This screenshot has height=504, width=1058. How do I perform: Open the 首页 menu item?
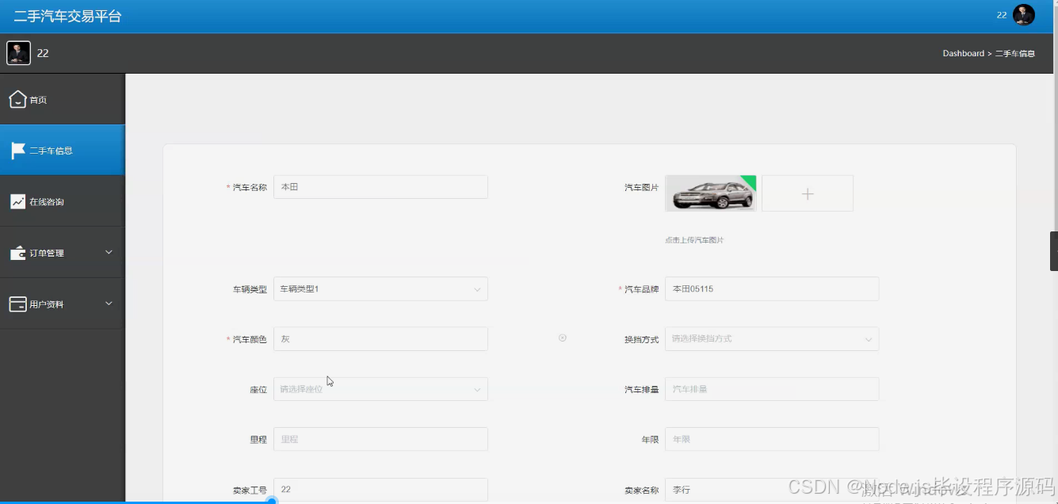pos(63,99)
